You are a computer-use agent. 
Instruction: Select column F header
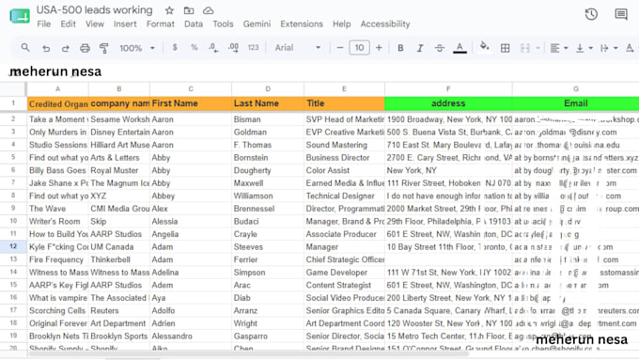click(x=448, y=89)
